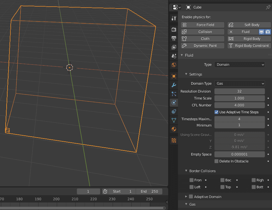This screenshot has width=272, height=210.
Task: Enable Use Adaptive Time Steps
Action: coord(217,112)
